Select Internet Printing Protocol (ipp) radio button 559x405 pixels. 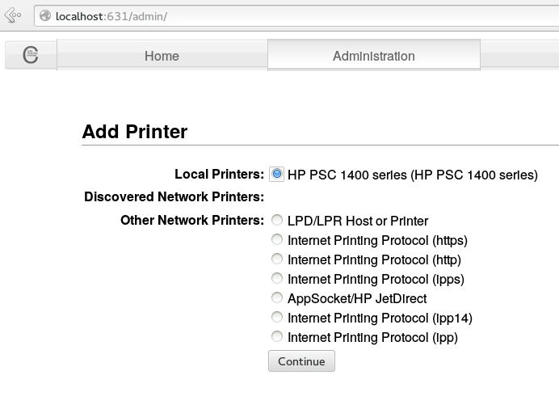point(278,336)
